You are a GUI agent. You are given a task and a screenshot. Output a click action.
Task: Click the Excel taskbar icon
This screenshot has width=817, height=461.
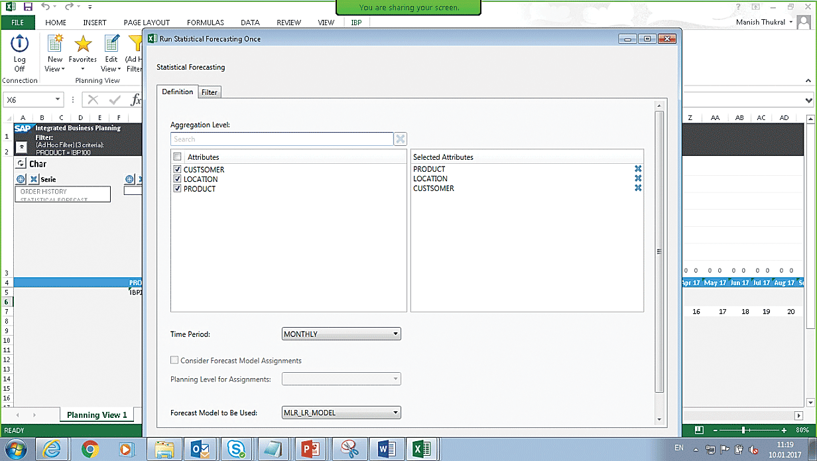(422, 449)
